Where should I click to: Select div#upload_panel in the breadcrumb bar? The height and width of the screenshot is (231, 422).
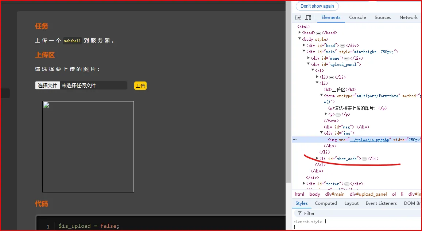point(368,194)
